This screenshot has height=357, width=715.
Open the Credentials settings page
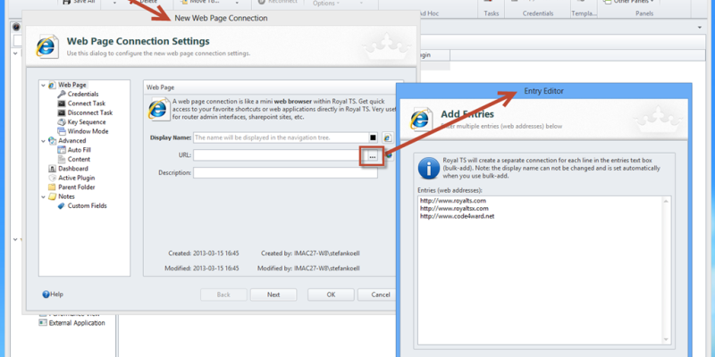coord(82,94)
